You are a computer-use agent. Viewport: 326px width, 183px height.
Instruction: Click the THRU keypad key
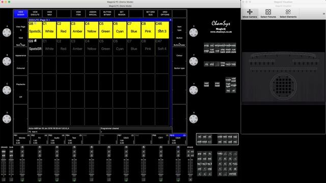220,154
